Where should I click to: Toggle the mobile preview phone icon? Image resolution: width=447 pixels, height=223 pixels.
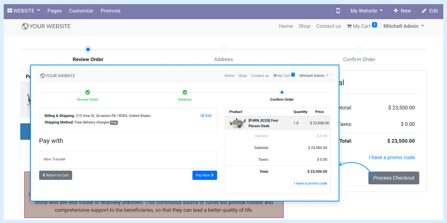(338, 11)
